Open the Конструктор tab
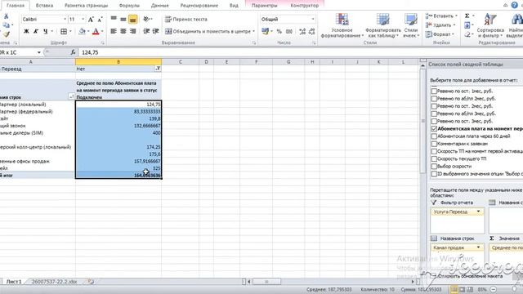 coord(305,6)
